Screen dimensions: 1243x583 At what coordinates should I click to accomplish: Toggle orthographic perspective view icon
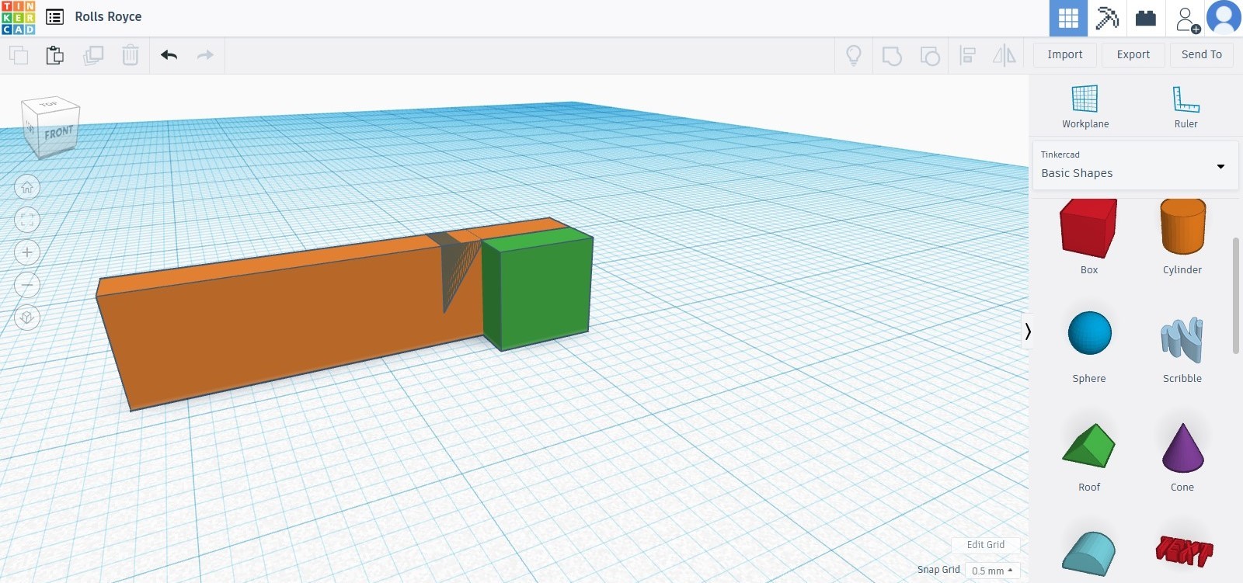click(x=27, y=318)
